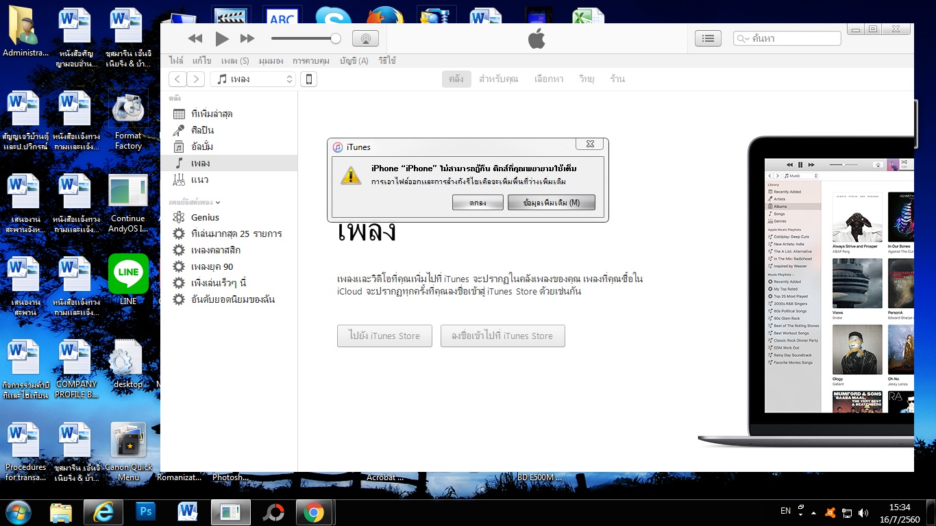
Task: Switch to Word in the taskbar
Action: (x=188, y=512)
